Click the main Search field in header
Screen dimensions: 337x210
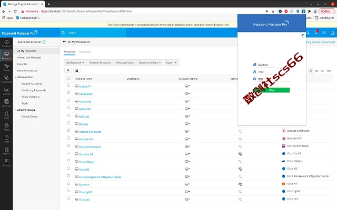click(93, 33)
